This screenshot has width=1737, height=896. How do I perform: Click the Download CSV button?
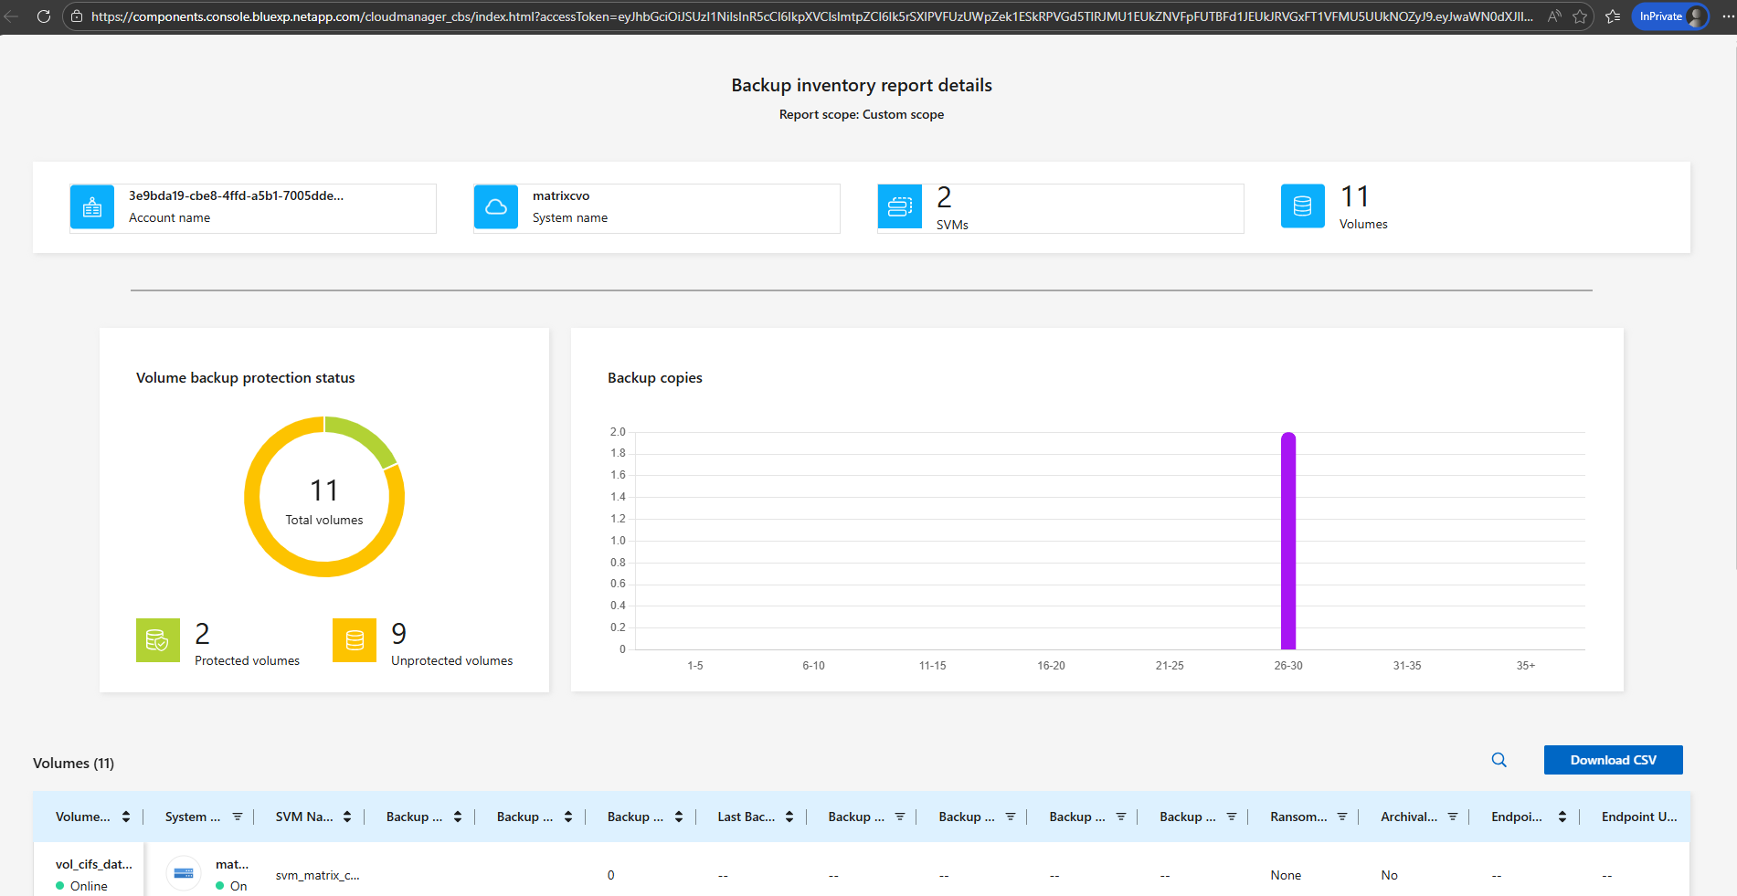tap(1613, 760)
